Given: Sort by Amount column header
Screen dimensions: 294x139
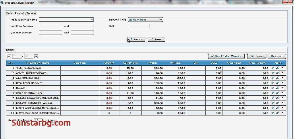Looking at the screenshot, I should 153,63.
